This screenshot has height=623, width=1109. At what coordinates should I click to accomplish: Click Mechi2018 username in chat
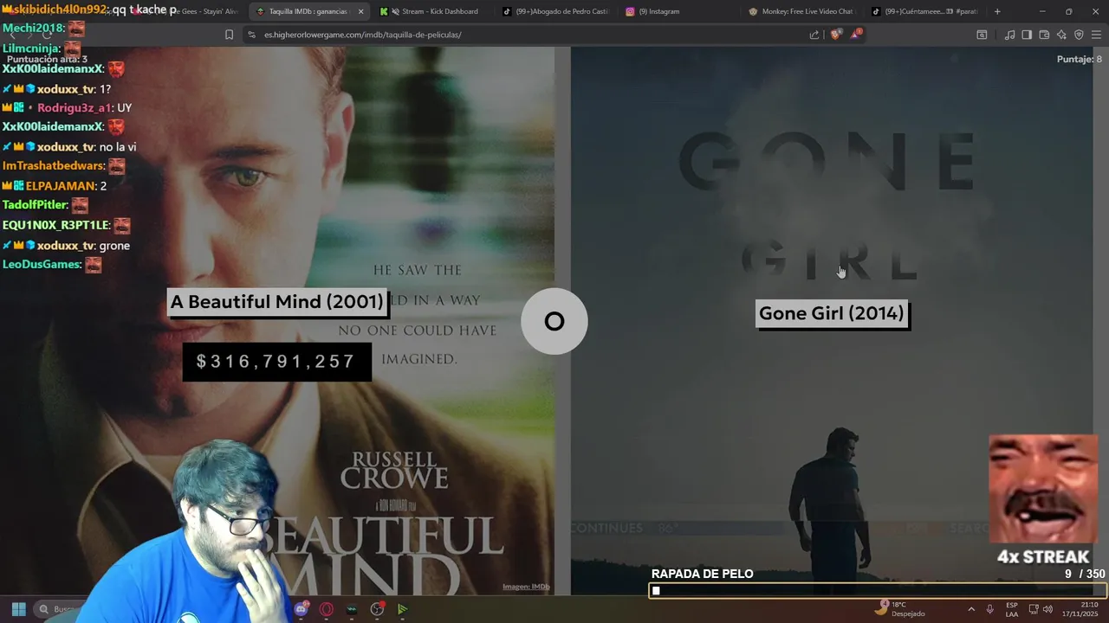(x=34, y=28)
